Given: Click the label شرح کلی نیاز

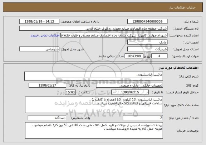Looking at the screenshot, I should (189, 77).
